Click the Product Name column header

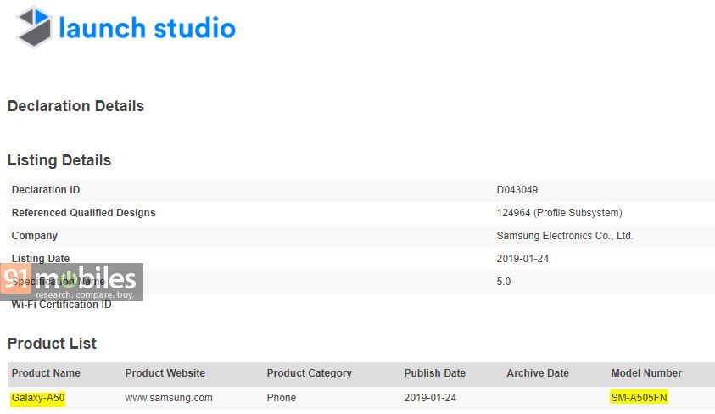[x=46, y=373]
